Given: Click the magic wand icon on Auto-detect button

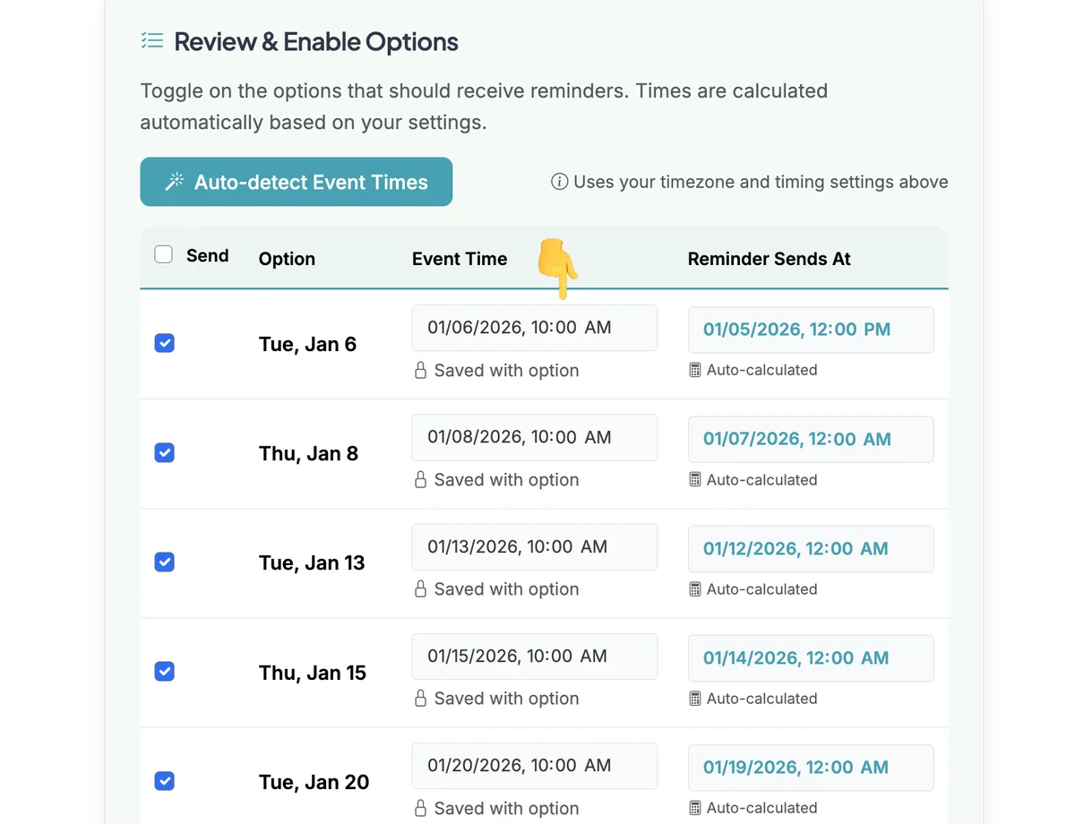Looking at the screenshot, I should click(175, 182).
